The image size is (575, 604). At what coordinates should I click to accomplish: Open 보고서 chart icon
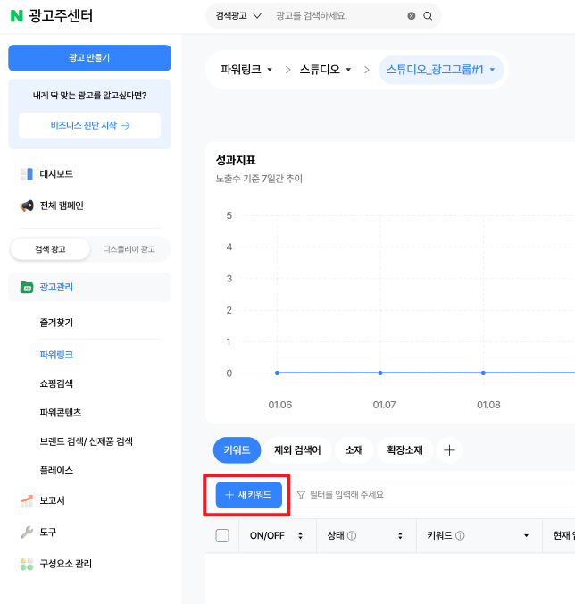tap(27, 500)
